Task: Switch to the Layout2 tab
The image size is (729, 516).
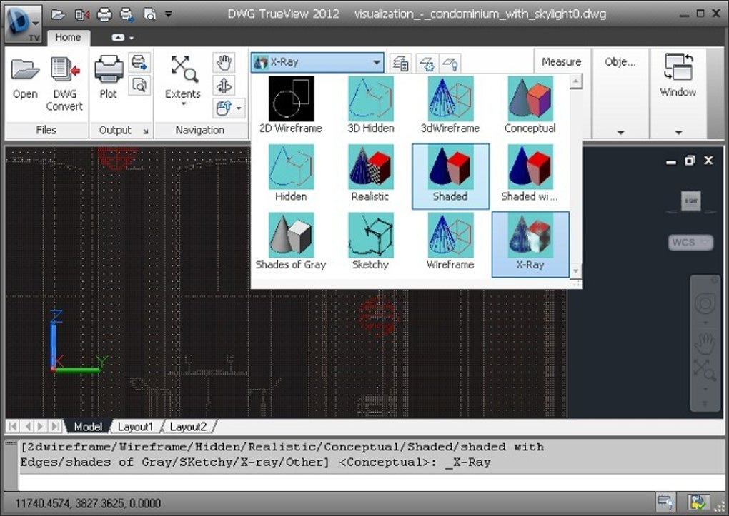Action: (x=188, y=426)
